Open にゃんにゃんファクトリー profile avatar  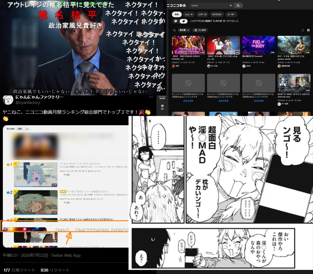(8, 100)
